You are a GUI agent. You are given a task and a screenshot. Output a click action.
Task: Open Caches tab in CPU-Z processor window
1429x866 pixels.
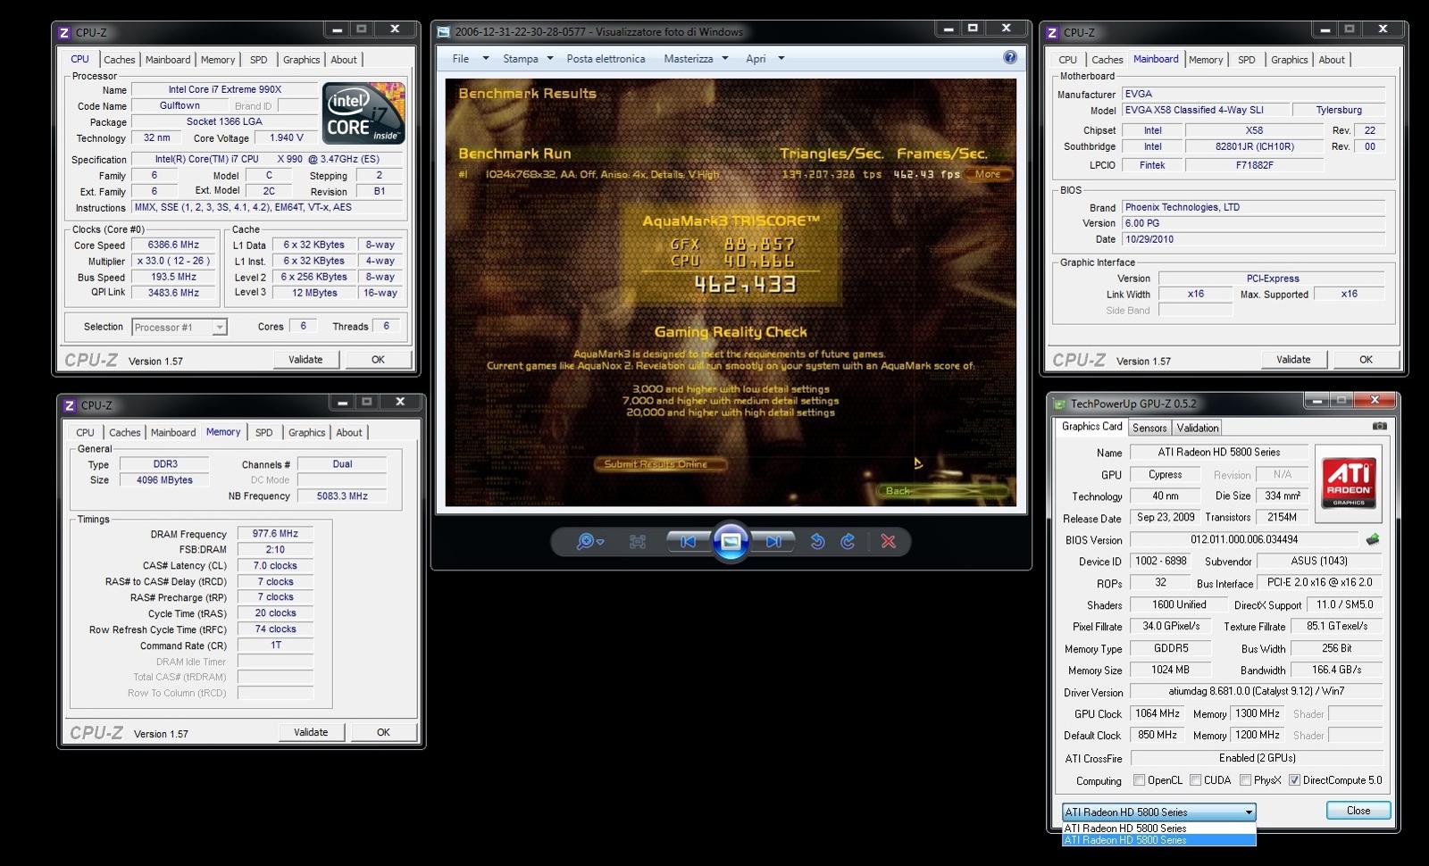point(119,60)
